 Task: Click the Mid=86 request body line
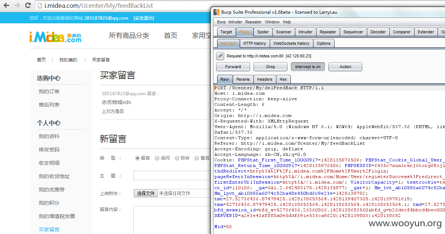click(223, 227)
